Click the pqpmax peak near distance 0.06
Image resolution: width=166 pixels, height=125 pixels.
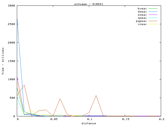pyautogui.click(x=60, y=98)
